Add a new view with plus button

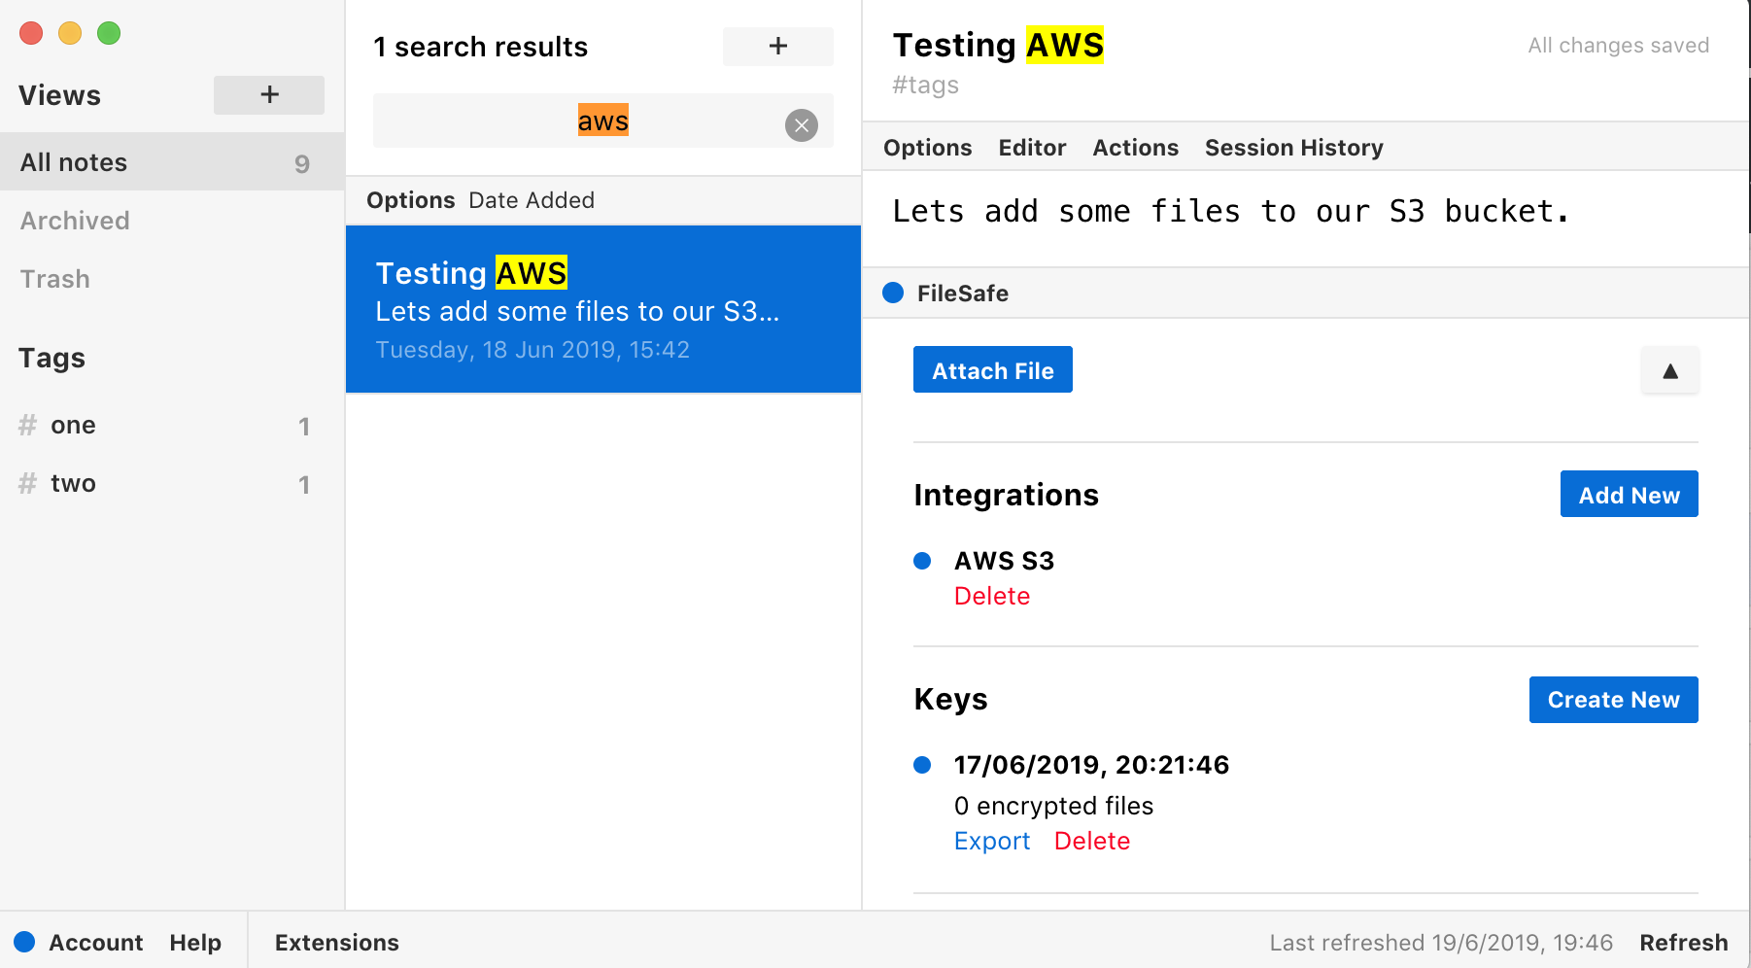point(269,95)
